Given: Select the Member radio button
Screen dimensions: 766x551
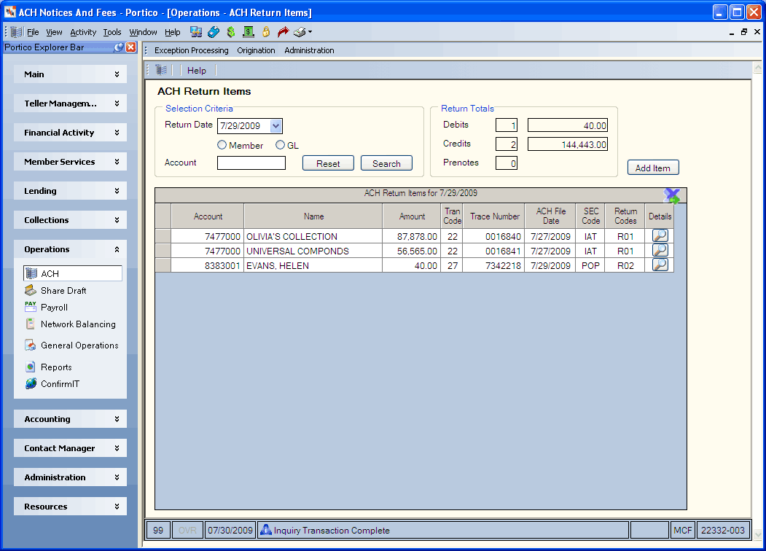Looking at the screenshot, I should [222, 145].
